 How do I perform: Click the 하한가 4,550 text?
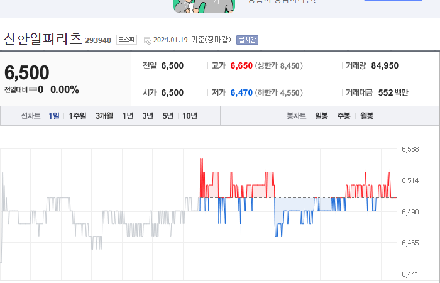point(278,92)
